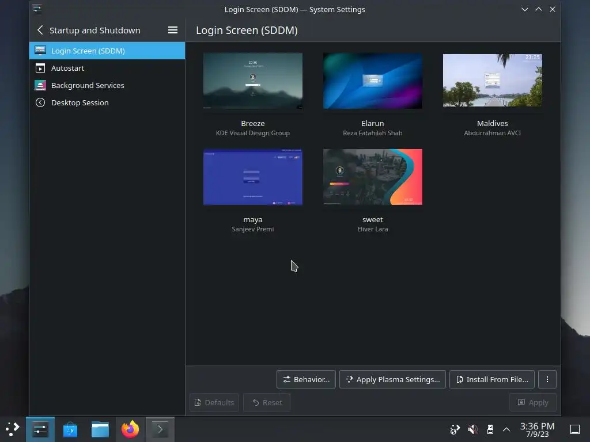Minimize the System Settings window

tap(524, 9)
